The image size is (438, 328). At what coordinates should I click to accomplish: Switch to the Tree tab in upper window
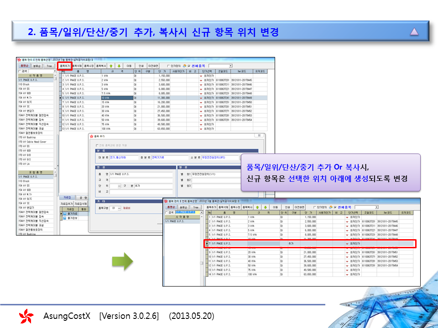pos(49,66)
